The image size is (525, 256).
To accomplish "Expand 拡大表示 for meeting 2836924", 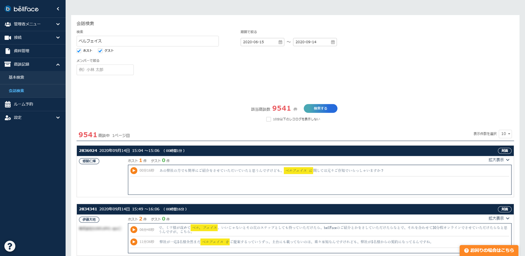I will (498, 160).
